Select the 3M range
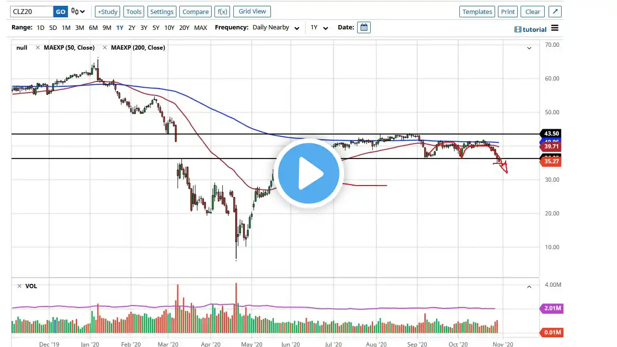The height and width of the screenshot is (347, 617). pos(80,27)
